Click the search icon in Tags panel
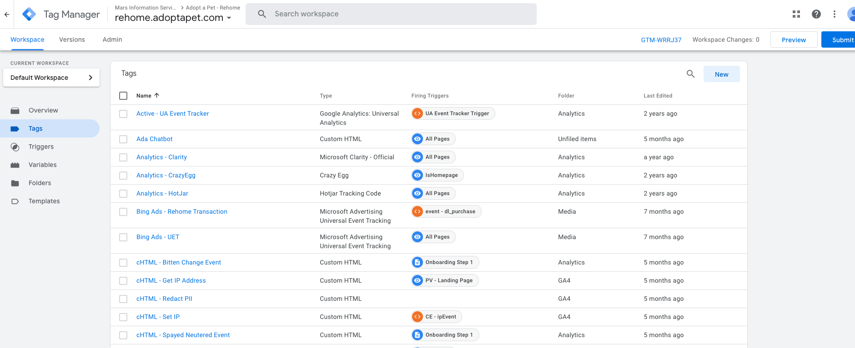 [690, 74]
